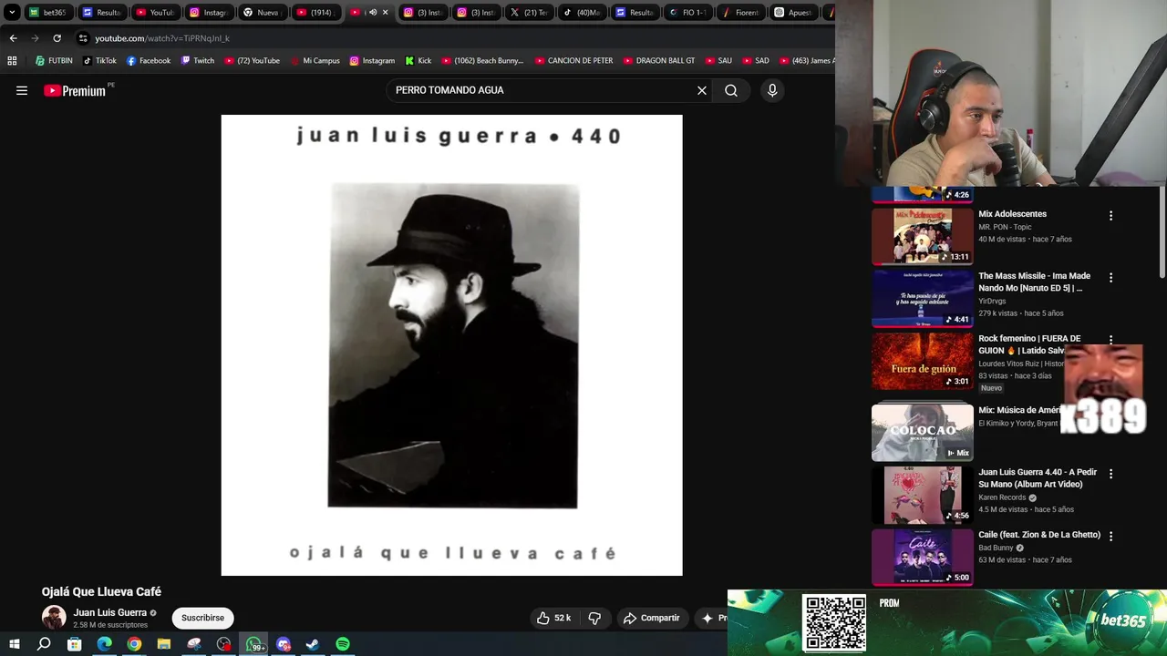
Task: Switch to the X (21) tab
Action: click(531, 13)
